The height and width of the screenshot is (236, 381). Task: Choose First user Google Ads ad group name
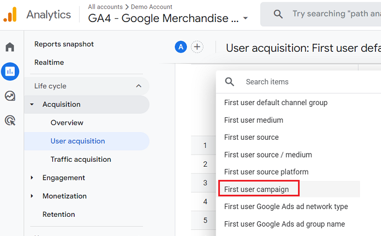(285, 224)
